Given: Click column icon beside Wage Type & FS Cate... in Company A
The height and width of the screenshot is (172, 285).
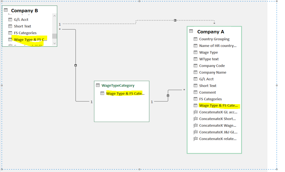Looking at the screenshot, I should coord(195,105).
